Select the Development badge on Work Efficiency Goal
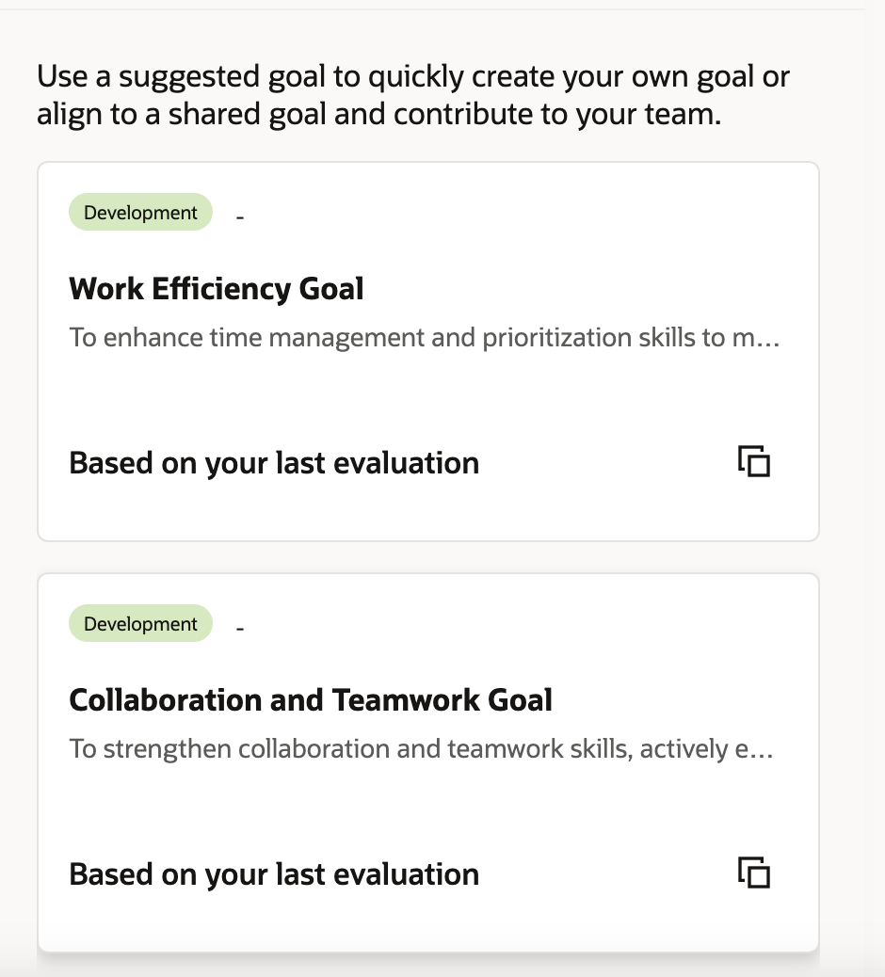 [139, 212]
